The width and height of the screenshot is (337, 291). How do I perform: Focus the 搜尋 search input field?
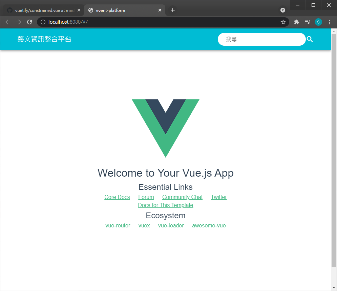pos(261,39)
